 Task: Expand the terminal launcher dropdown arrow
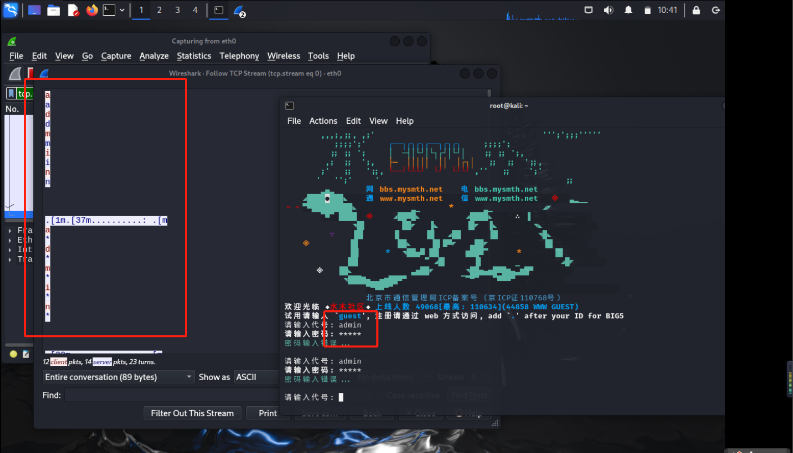[x=122, y=10]
